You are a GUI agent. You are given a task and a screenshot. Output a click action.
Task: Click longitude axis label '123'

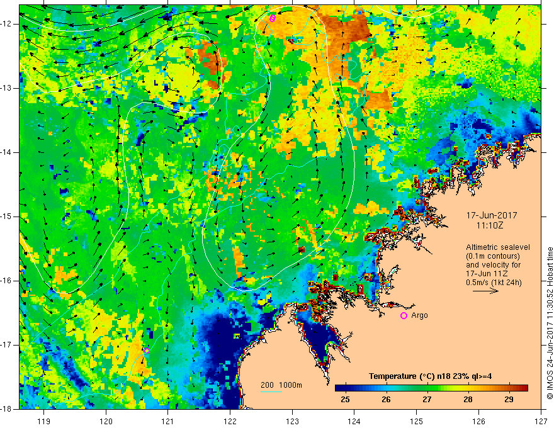click(292, 421)
